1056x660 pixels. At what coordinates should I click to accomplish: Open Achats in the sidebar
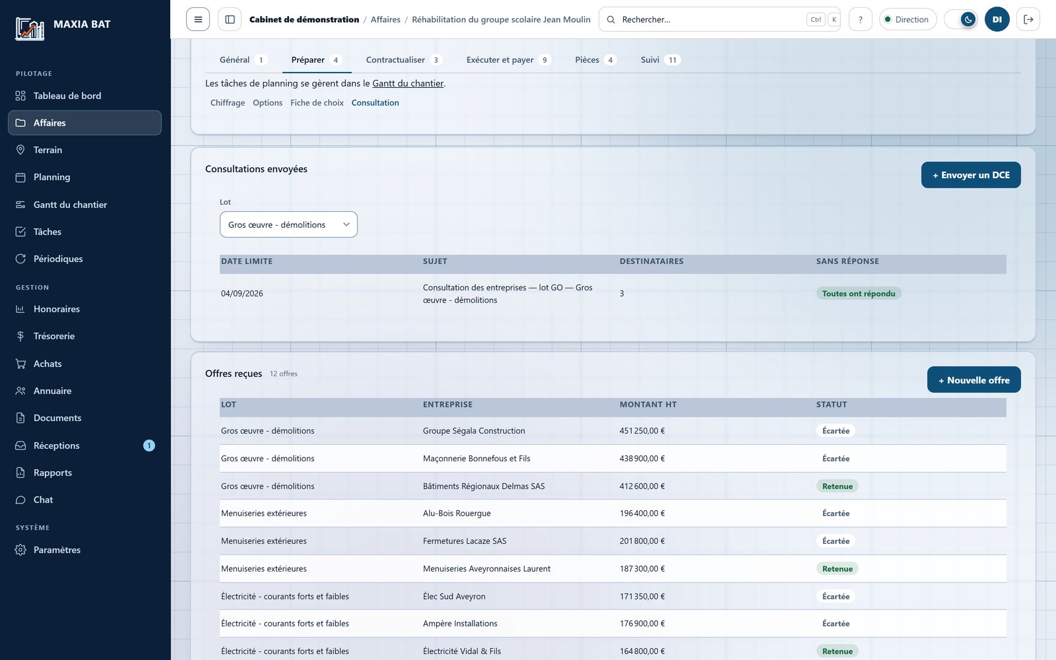click(x=84, y=364)
